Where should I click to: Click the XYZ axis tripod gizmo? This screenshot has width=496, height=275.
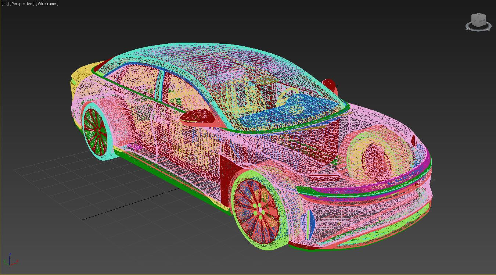point(10,260)
